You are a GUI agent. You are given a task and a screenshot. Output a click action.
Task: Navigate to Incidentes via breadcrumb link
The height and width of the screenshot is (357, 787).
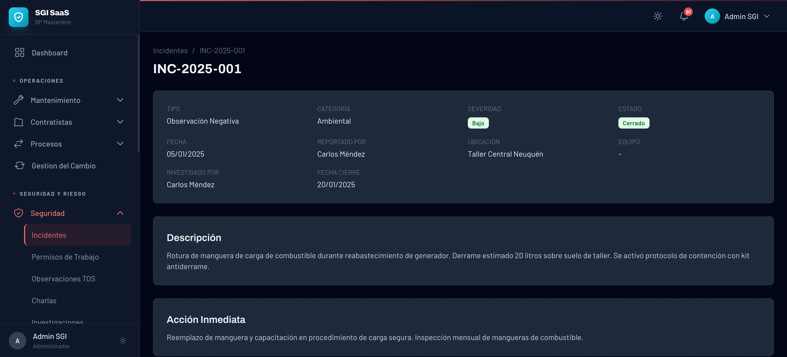[170, 50]
